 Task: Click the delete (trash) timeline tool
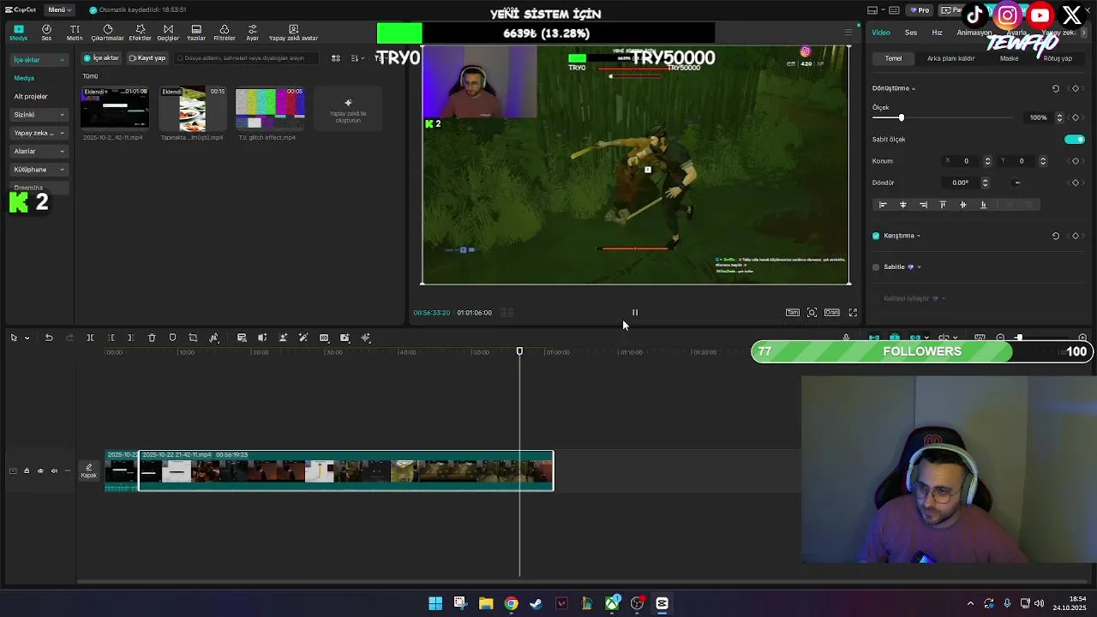click(x=152, y=338)
